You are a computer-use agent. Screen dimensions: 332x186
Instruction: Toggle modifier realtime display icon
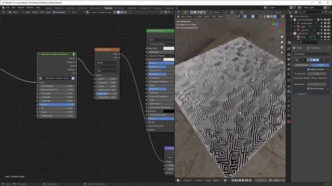pyautogui.click(x=314, y=60)
